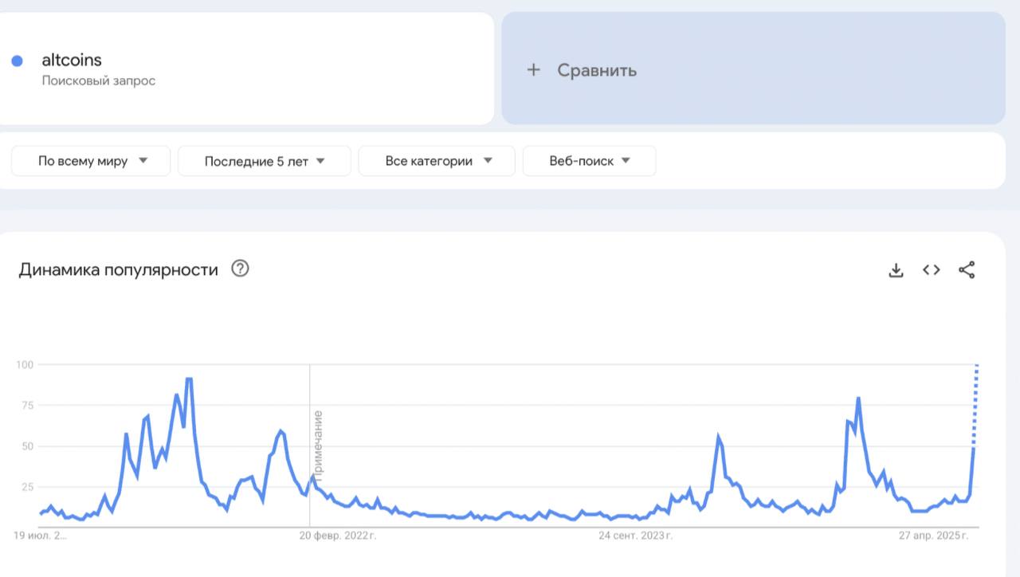Share the popularity chart
1020x577 pixels.
tap(967, 270)
